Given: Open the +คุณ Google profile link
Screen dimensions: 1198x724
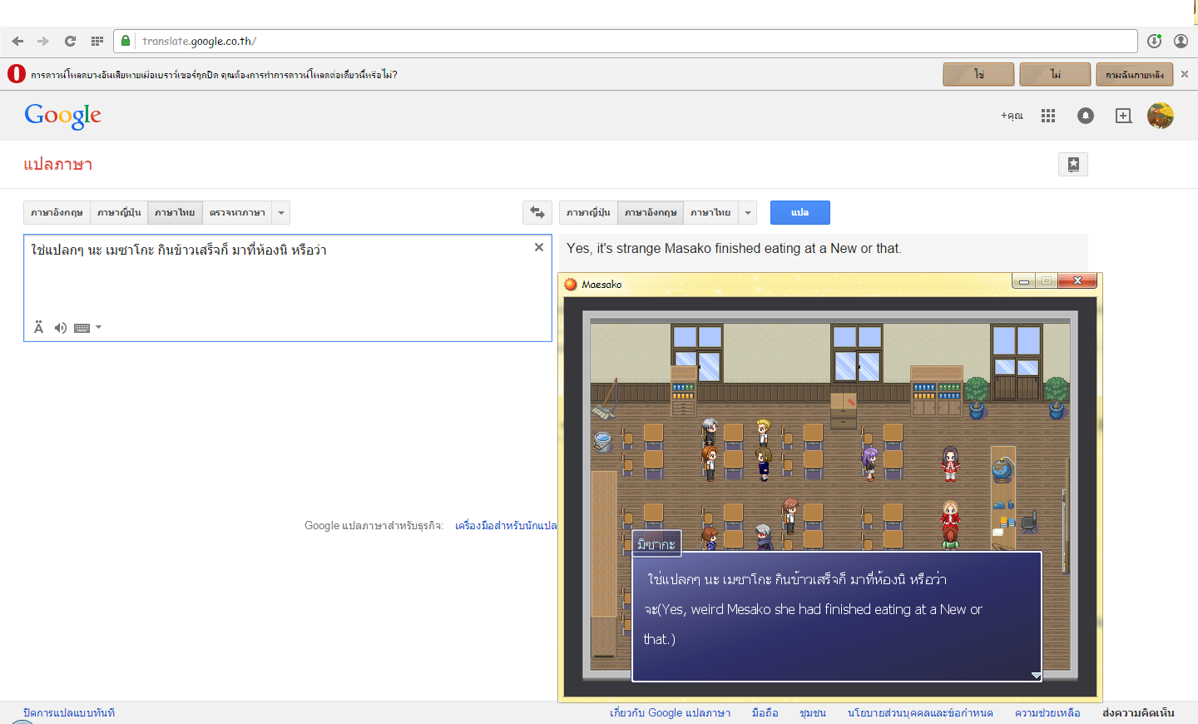Looking at the screenshot, I should [x=1012, y=116].
